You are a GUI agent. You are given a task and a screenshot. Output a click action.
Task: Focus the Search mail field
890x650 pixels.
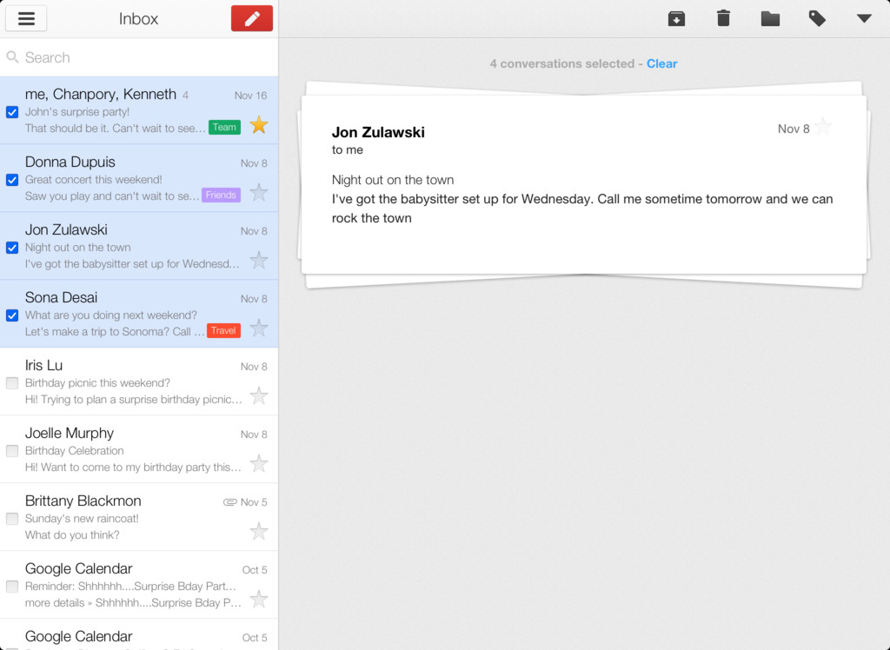point(139,57)
